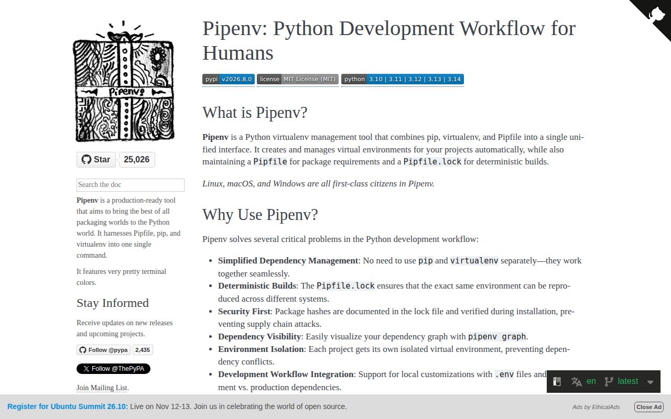Click the italic 'Linux, macOS, and Windows' sentence
The height and width of the screenshot is (419, 671).
[x=319, y=184]
